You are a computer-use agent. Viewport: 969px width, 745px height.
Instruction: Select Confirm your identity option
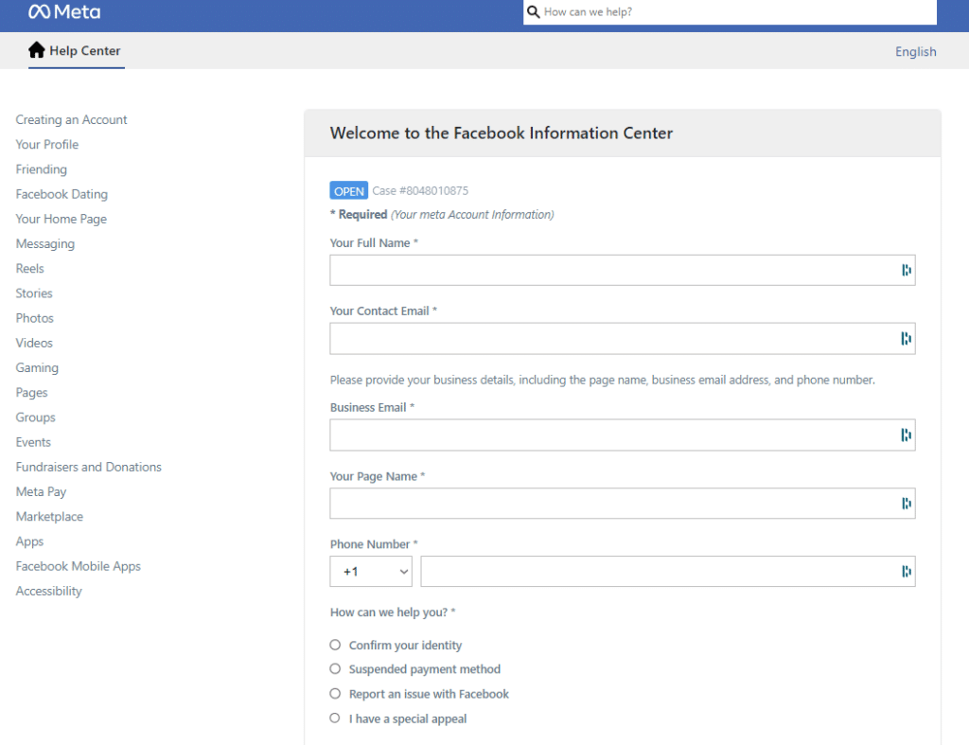[x=335, y=645]
